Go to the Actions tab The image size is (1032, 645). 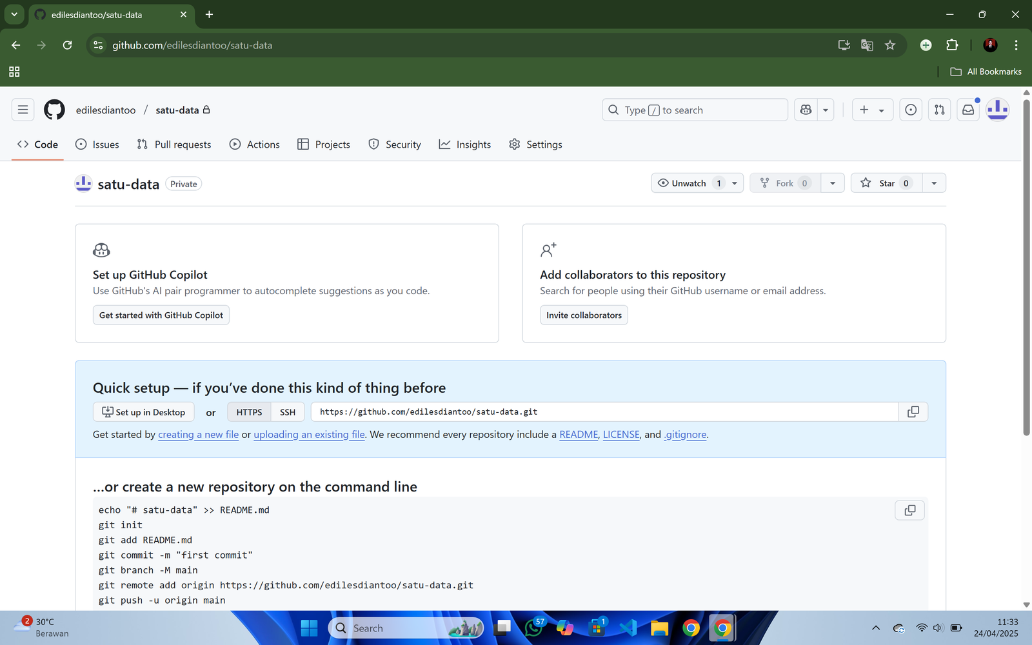[x=255, y=144]
